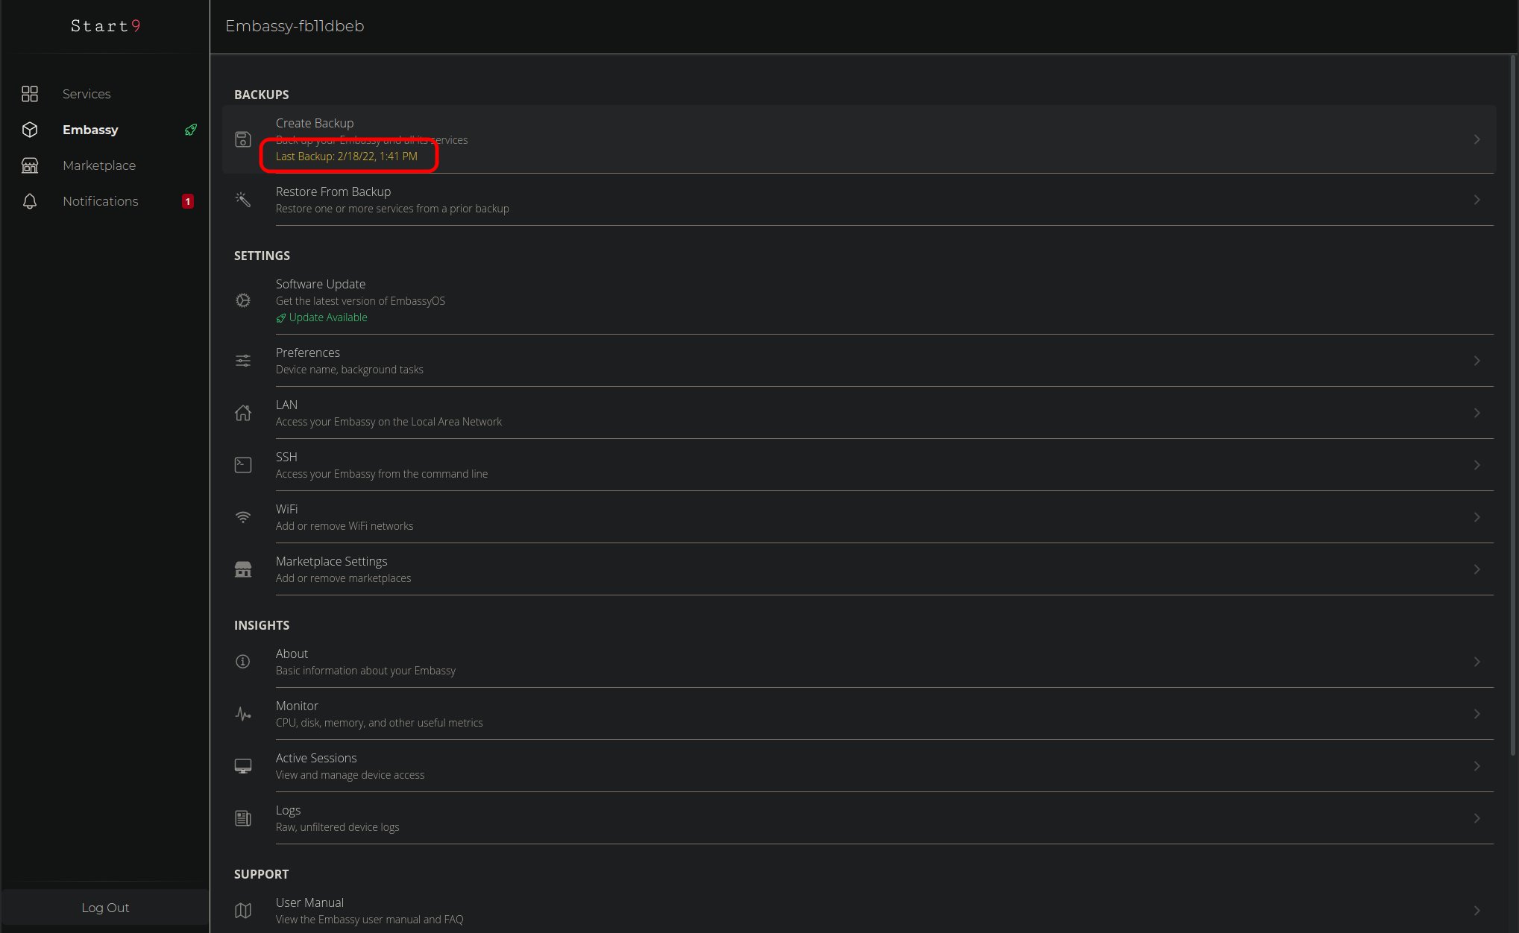This screenshot has height=933, width=1519.
Task: Click the red notification count badge
Action: [188, 201]
